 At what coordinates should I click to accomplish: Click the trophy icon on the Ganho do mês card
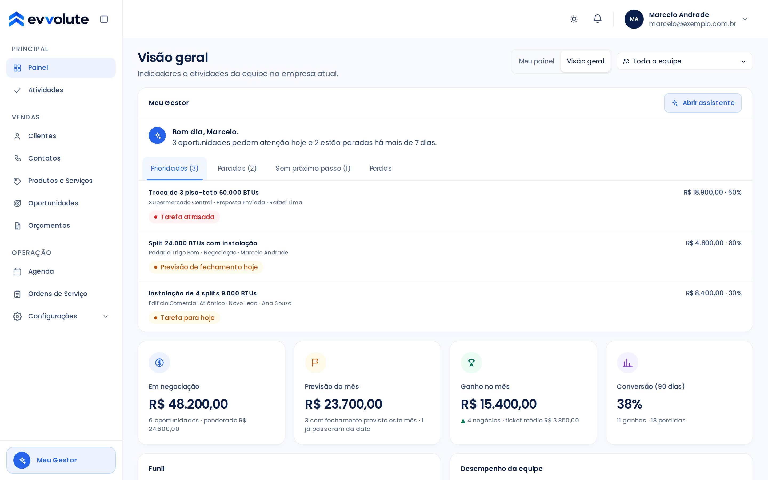click(471, 363)
